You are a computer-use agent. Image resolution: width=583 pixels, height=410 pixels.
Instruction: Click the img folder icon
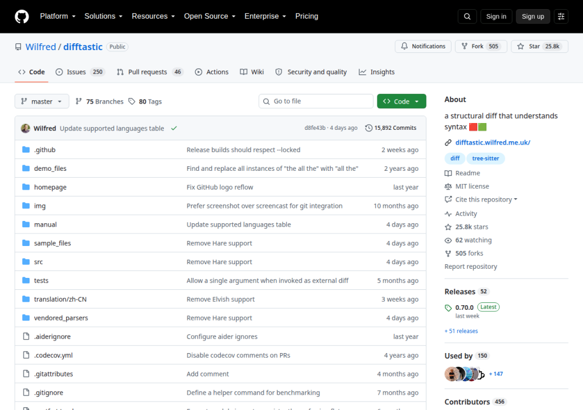[26, 206]
